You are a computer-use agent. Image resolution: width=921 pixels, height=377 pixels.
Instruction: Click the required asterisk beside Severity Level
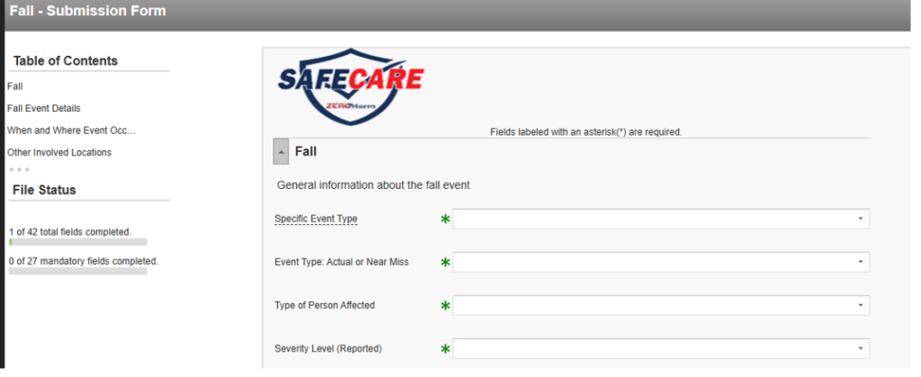(x=445, y=348)
